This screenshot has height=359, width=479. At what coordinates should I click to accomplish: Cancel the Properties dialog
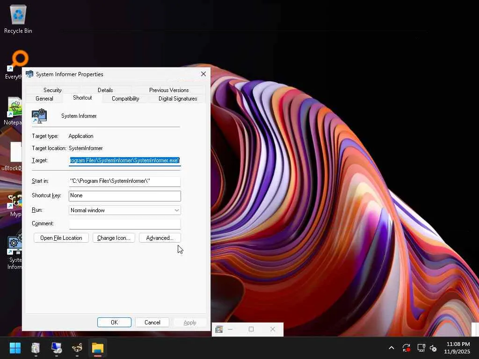click(152, 323)
